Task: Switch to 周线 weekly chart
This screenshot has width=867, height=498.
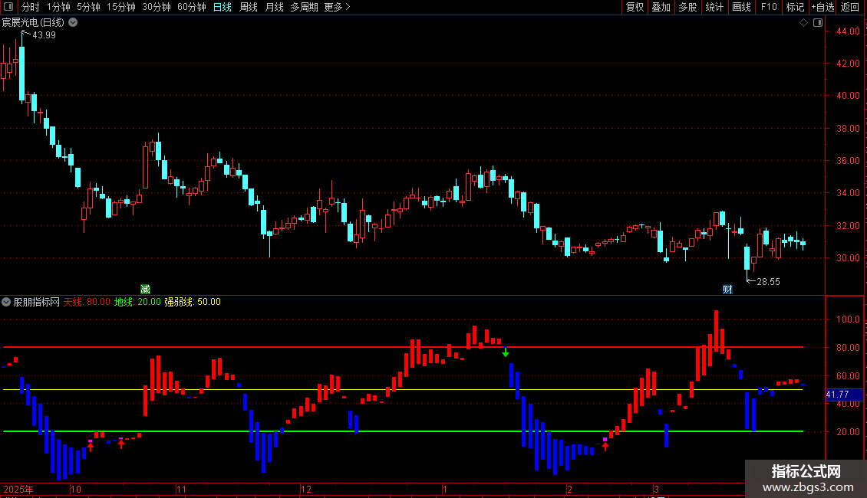Action: point(249,7)
